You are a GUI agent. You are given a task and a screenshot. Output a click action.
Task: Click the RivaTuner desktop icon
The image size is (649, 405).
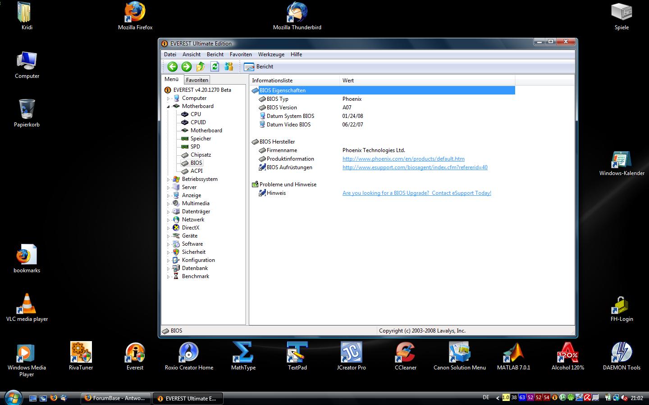tap(81, 356)
